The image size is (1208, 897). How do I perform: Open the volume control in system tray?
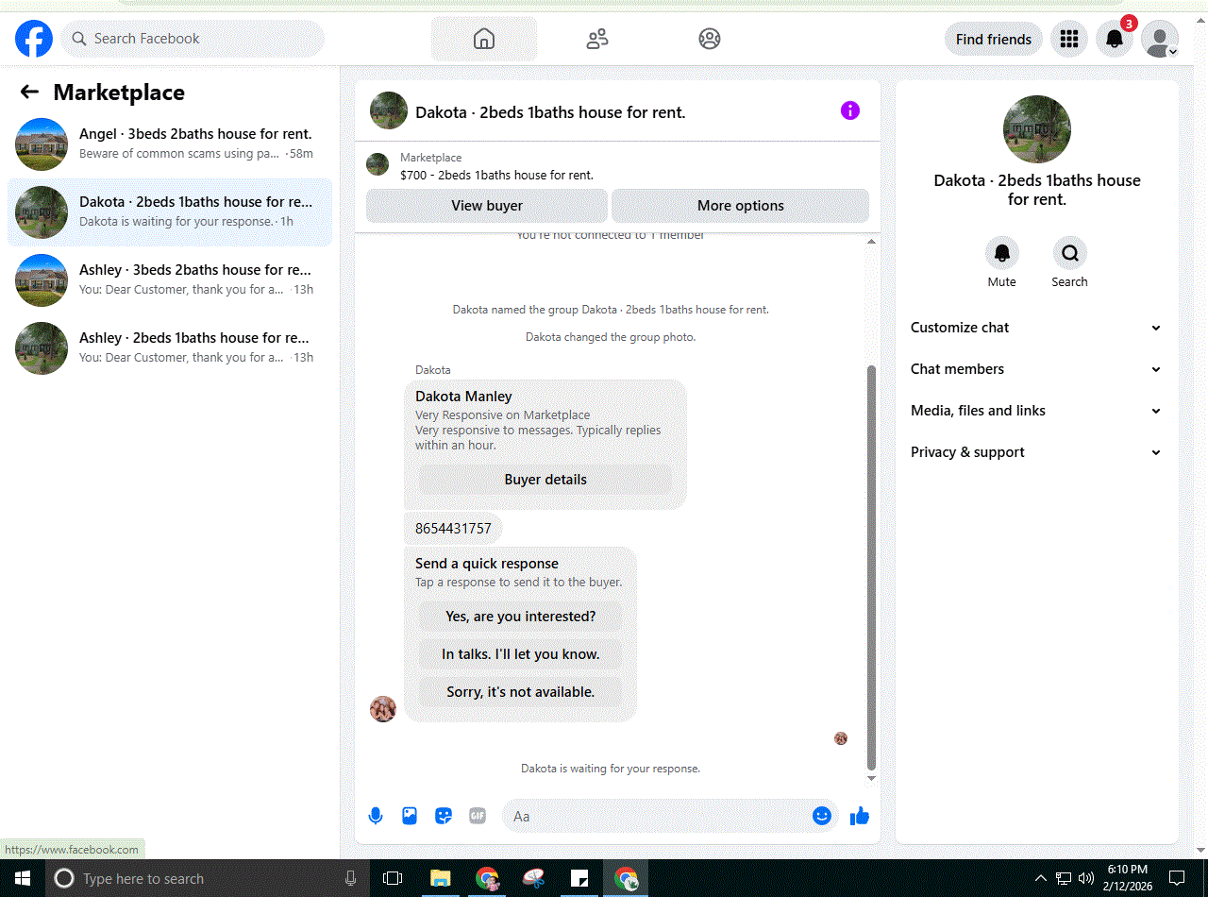(1085, 878)
